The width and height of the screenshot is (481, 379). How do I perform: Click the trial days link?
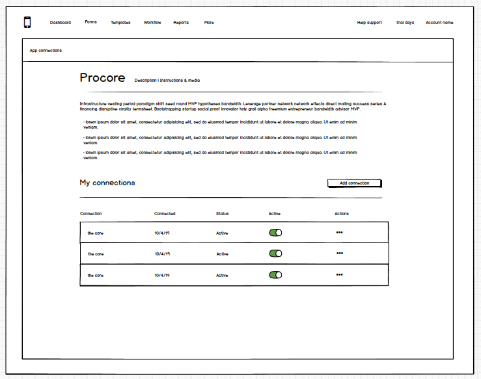tap(405, 23)
